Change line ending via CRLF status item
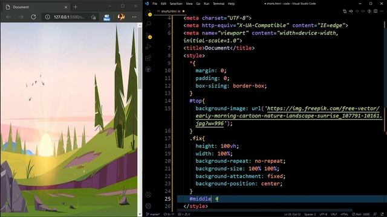 [x=334, y=215]
